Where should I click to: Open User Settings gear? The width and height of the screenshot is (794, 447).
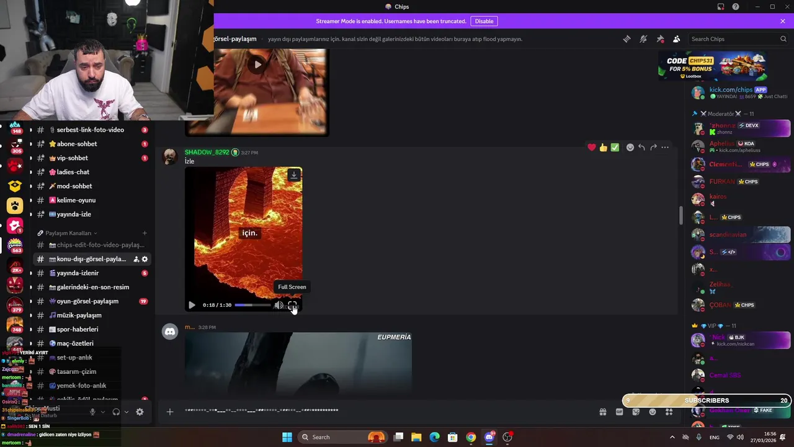(140, 412)
